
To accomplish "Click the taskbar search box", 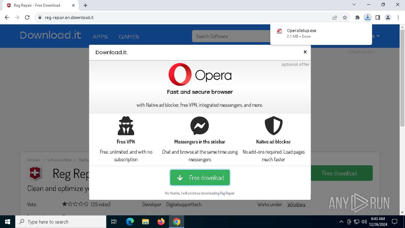I will (61, 222).
